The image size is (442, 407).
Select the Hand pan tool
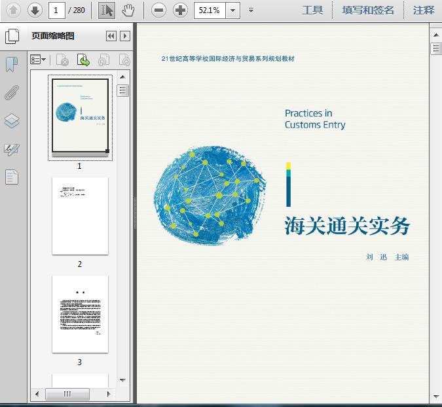[128, 10]
